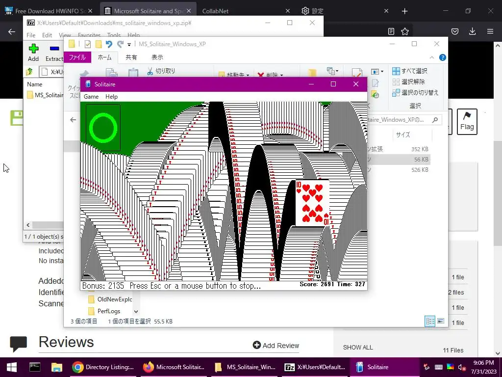This screenshot has width=502, height=377.
Task: Switch to the ホーム ribbon tab
Action: click(105, 57)
